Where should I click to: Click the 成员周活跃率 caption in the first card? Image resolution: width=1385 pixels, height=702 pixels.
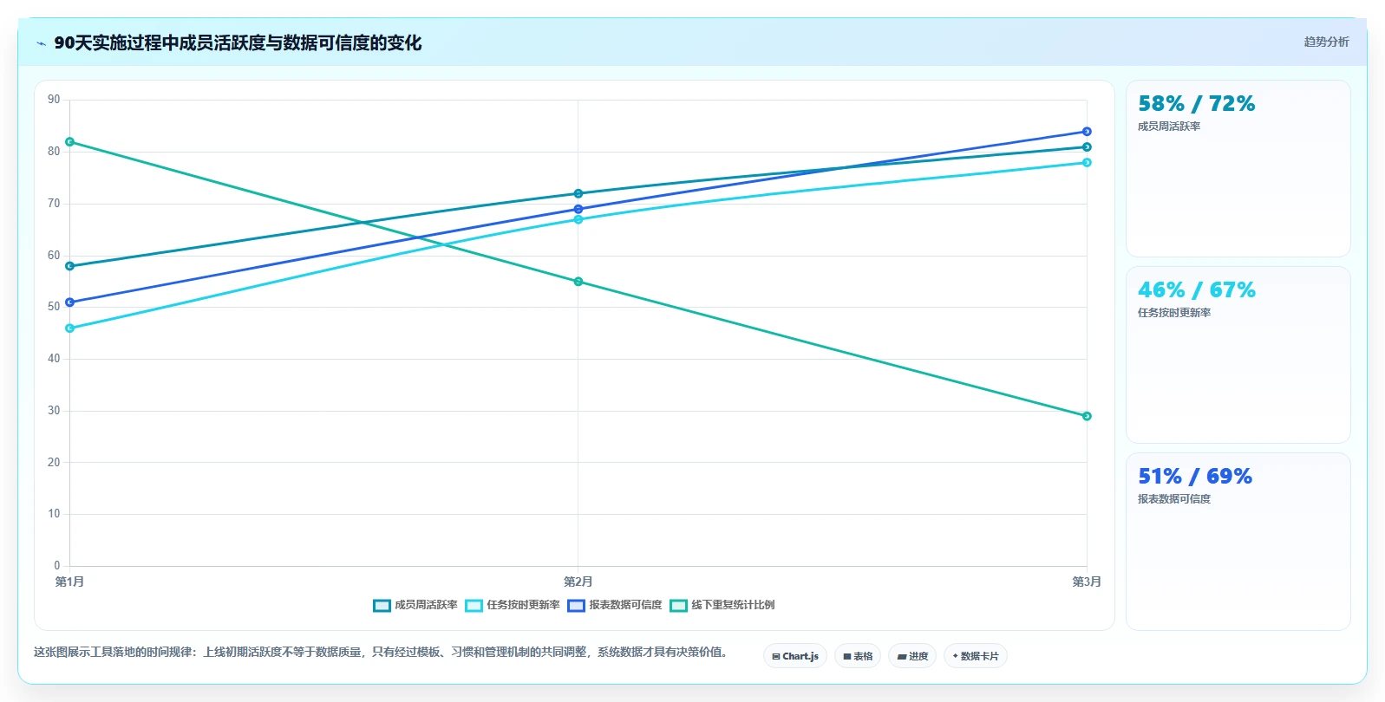[1169, 127]
